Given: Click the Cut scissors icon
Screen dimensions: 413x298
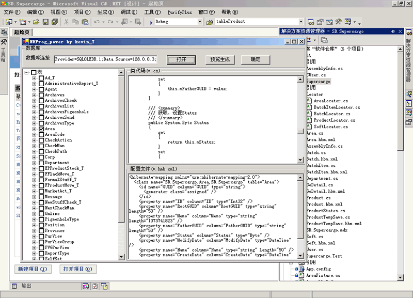Looking at the screenshot, I should [x=67, y=22].
